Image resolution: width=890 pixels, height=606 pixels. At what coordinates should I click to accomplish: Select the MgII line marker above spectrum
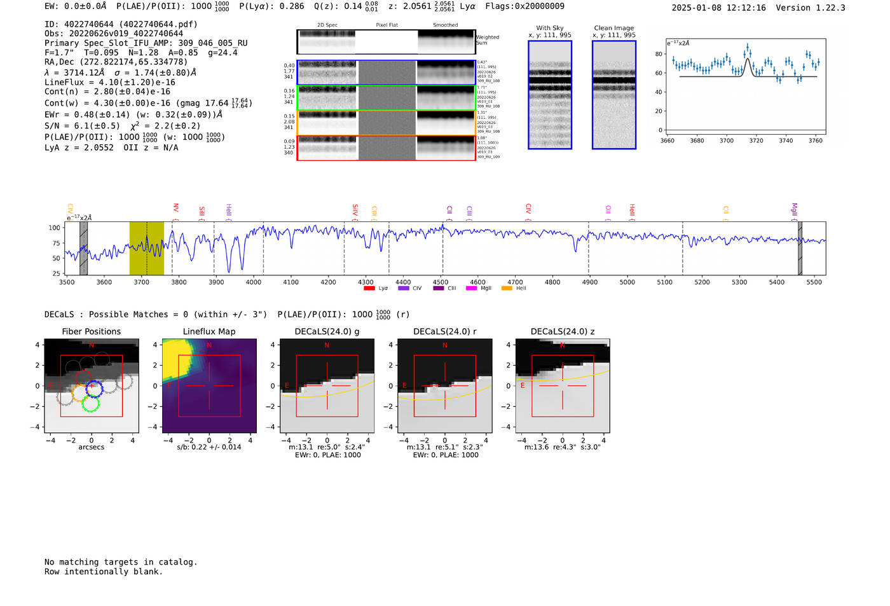(x=793, y=212)
